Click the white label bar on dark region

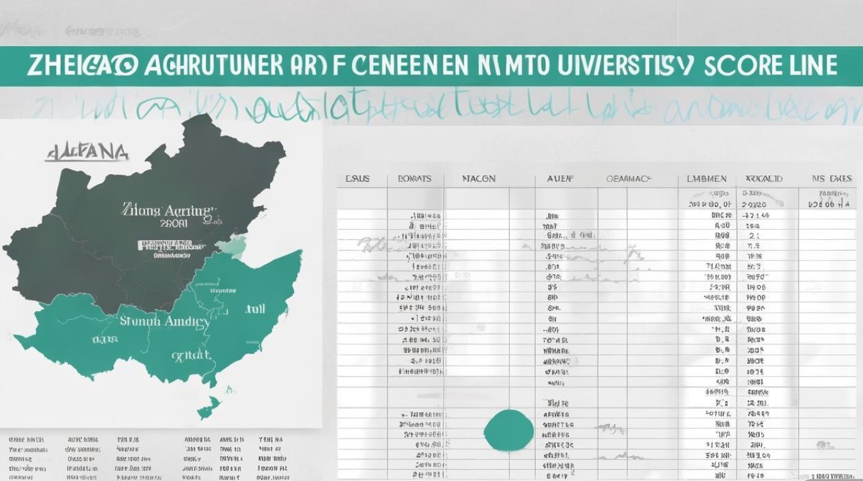[167, 245]
